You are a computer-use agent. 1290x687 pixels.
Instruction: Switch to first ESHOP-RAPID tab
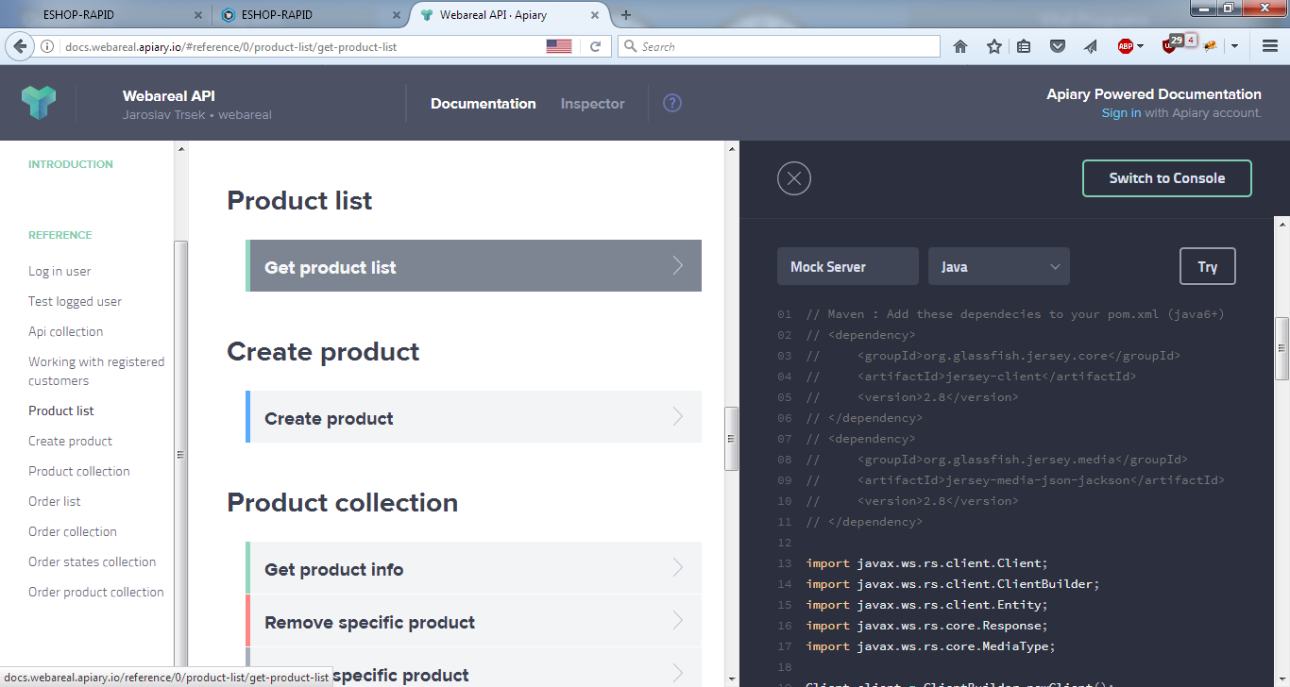click(106, 15)
